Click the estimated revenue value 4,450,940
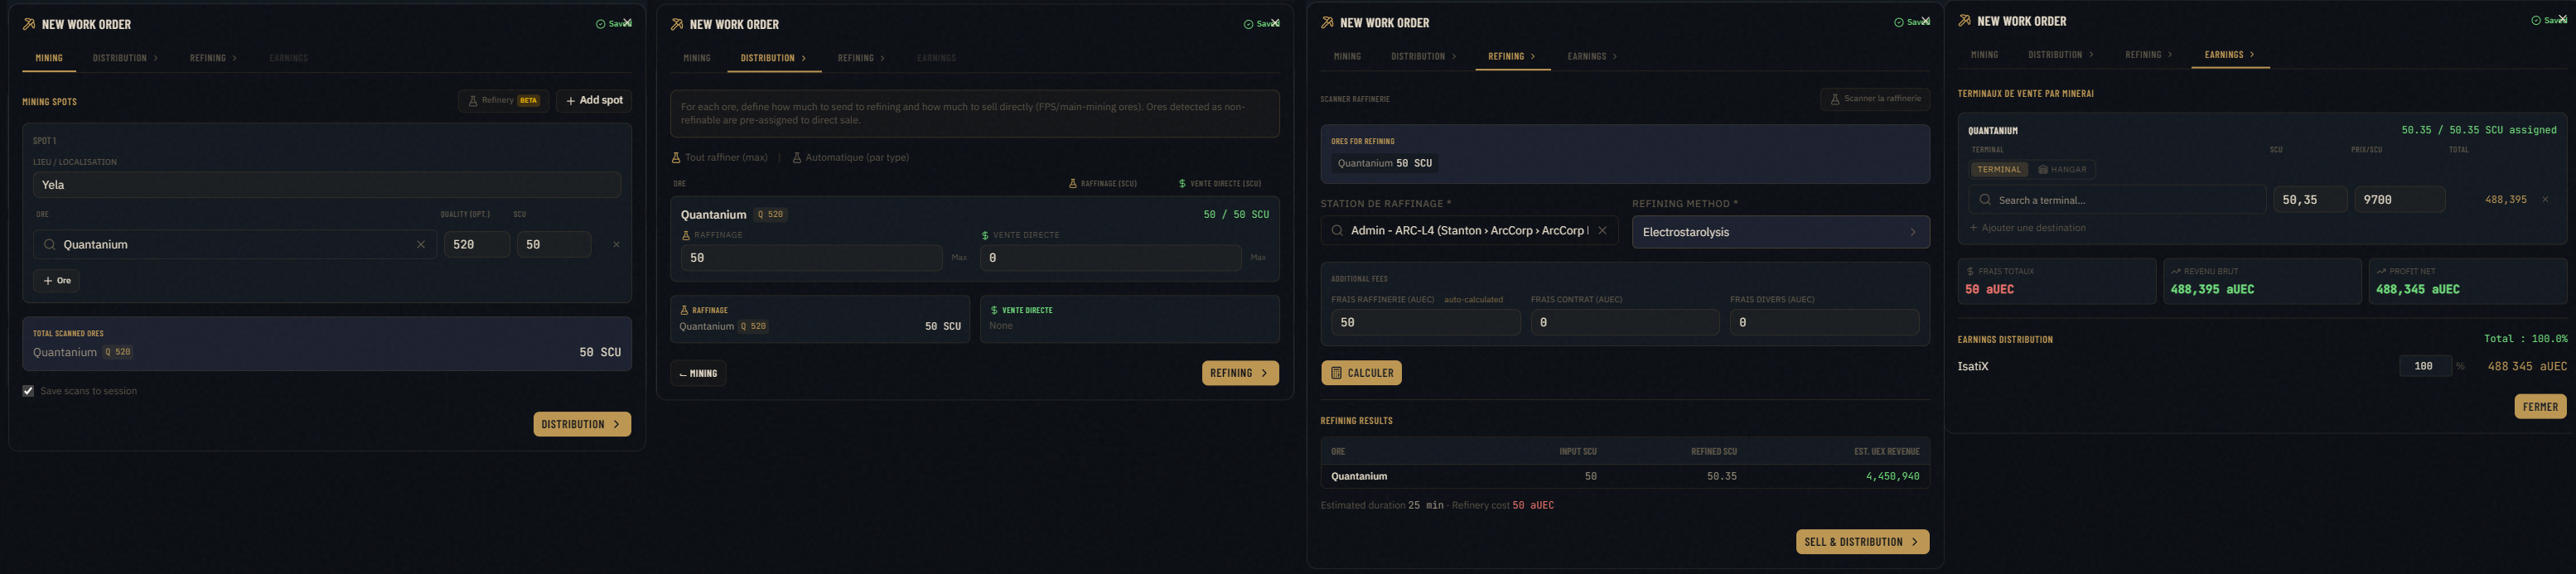This screenshot has width=2576, height=574. click(x=1892, y=477)
